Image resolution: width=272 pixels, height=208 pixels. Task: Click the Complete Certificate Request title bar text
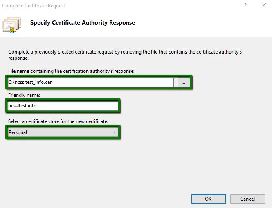click(34, 6)
